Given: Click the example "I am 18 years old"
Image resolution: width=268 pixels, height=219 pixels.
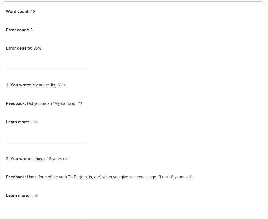Looking at the screenshot, I should [175, 177].
